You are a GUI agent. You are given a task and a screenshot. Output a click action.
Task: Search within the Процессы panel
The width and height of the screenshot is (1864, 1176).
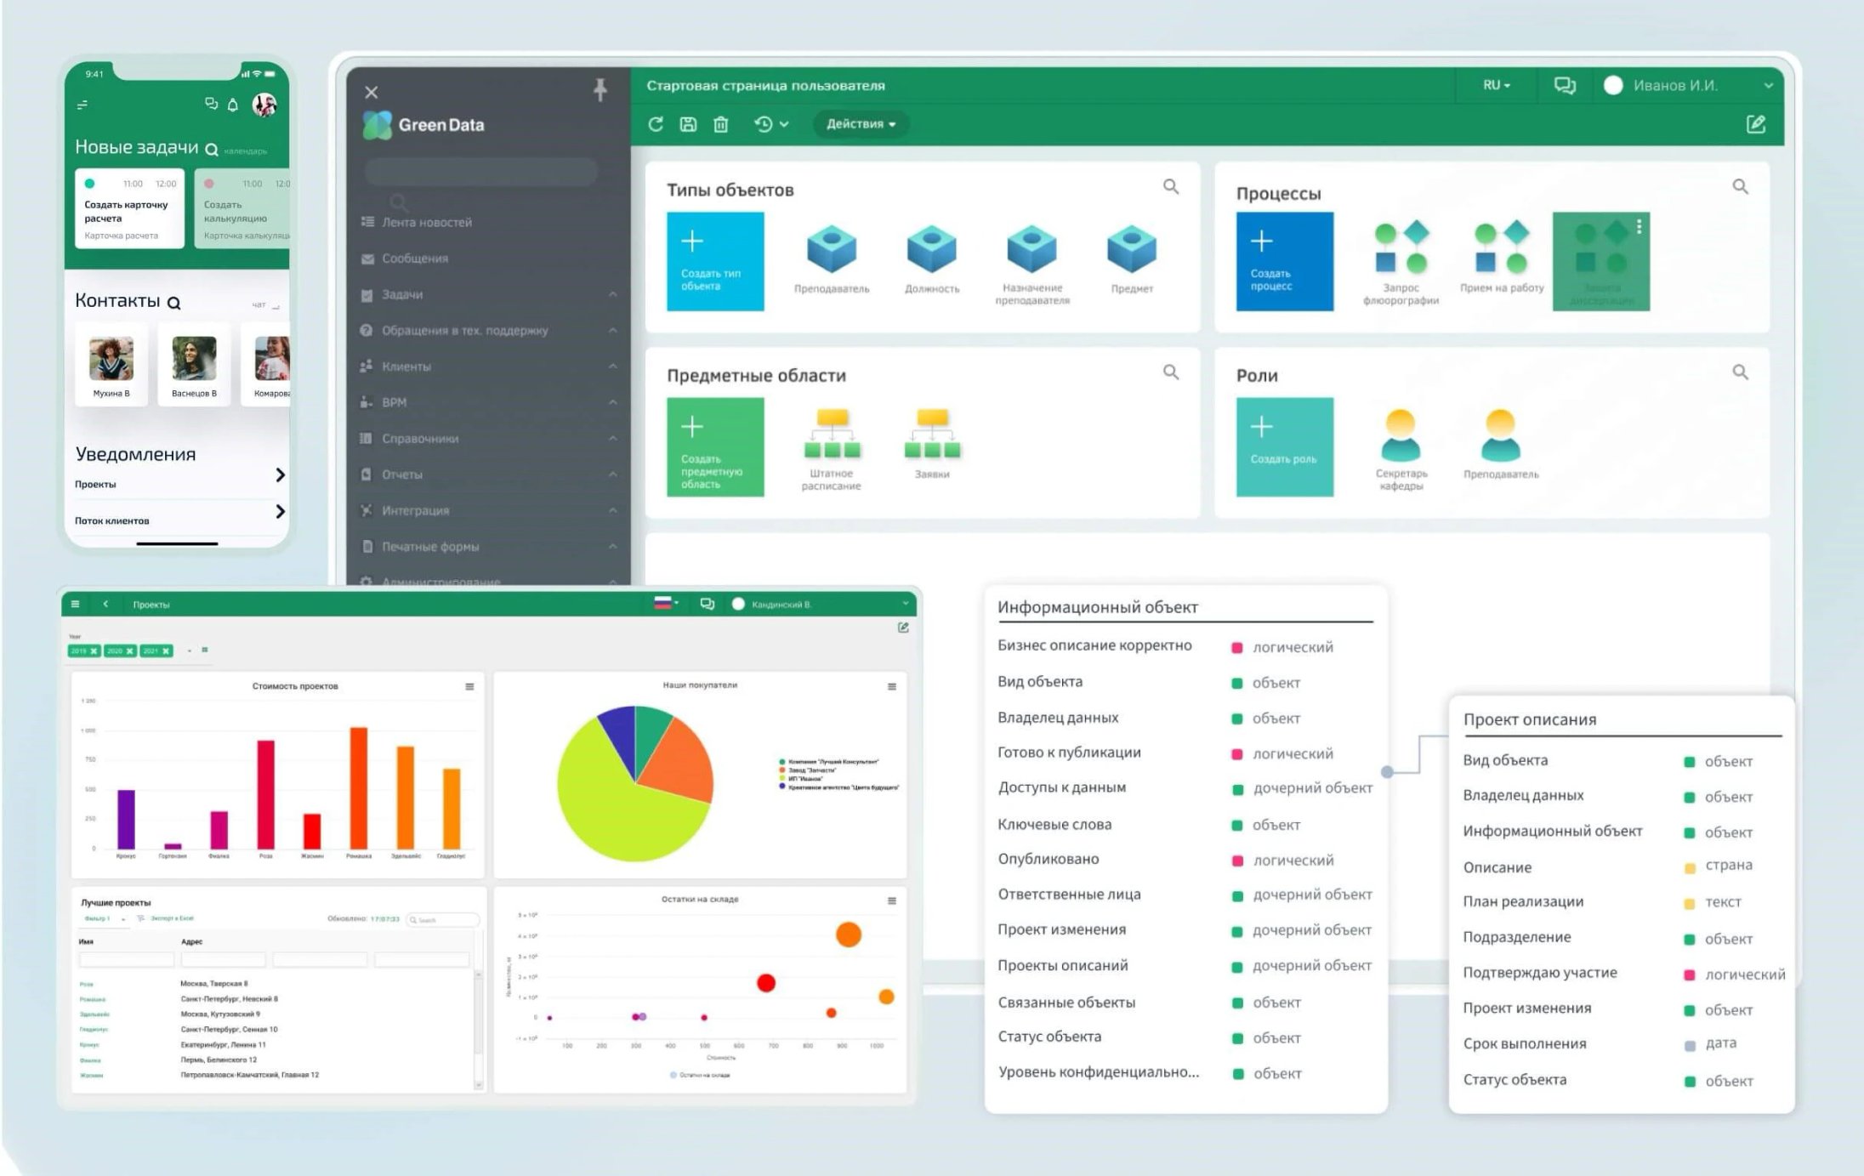1741,186
